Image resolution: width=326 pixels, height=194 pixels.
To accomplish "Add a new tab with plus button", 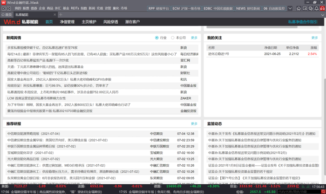I will coord(61,14).
